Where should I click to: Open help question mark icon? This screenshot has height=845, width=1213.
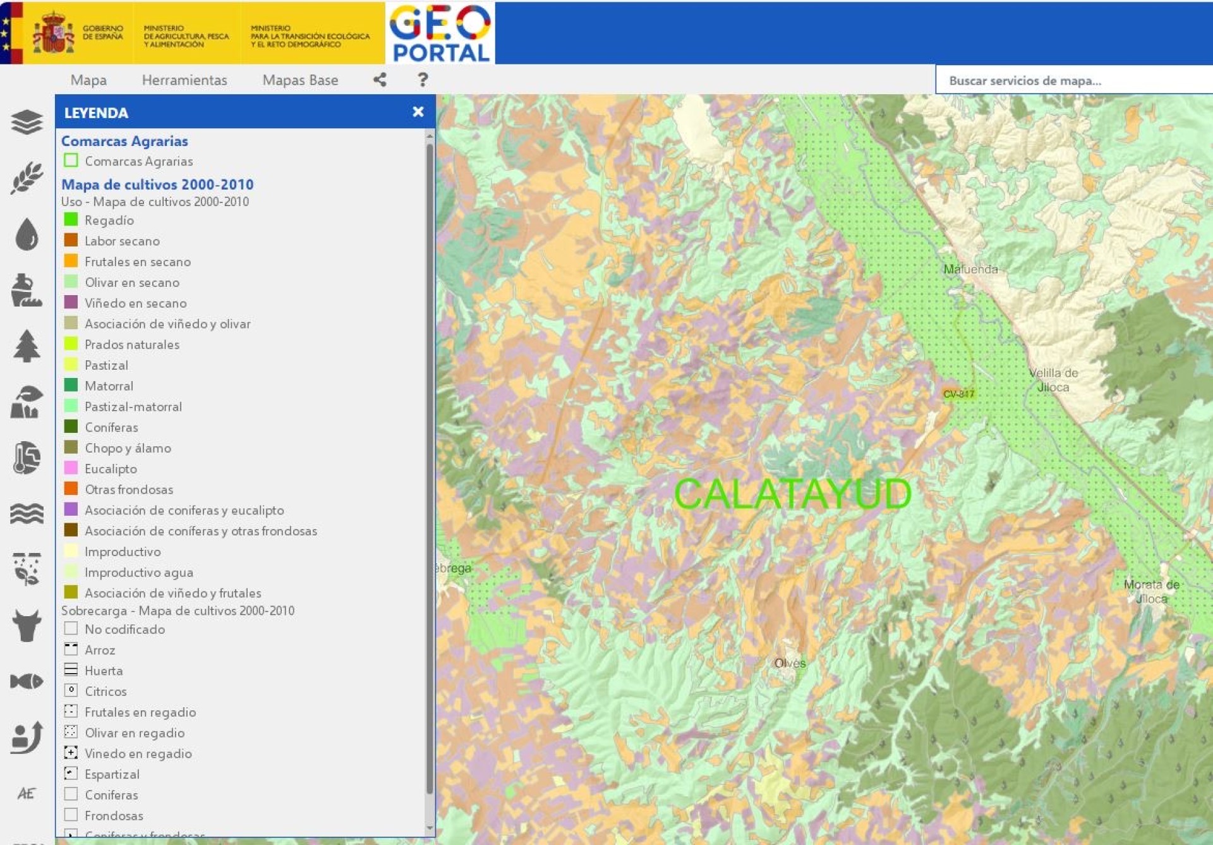click(423, 80)
